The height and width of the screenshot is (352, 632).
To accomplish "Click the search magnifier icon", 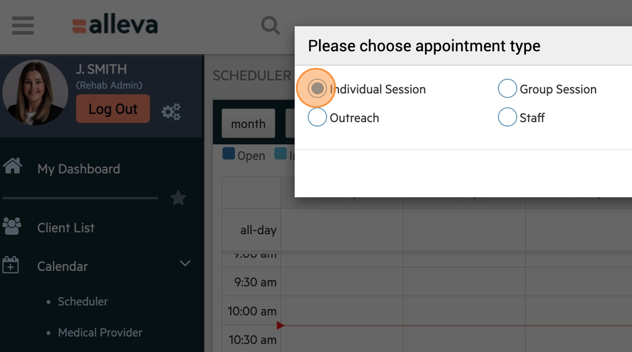I will click(270, 25).
